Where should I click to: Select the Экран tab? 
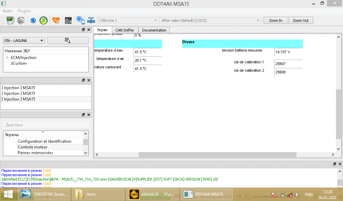pyautogui.click(x=102, y=30)
